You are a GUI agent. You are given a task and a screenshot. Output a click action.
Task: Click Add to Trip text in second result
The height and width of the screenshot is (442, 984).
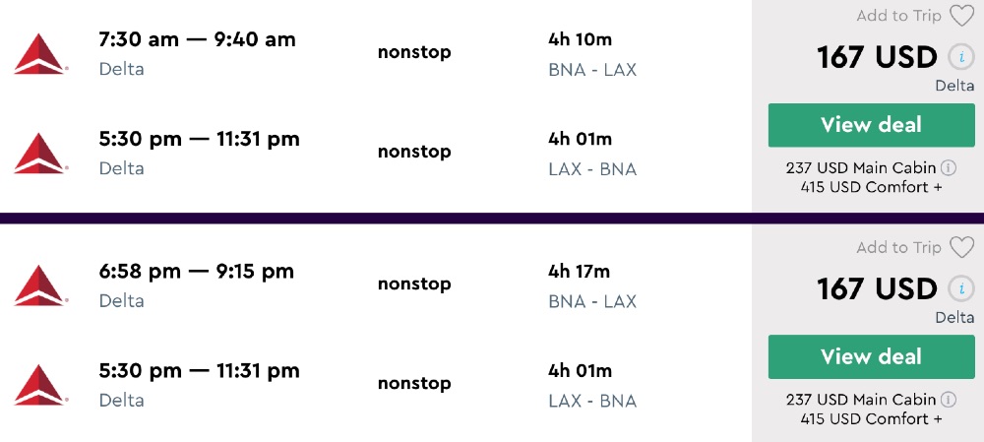(899, 247)
